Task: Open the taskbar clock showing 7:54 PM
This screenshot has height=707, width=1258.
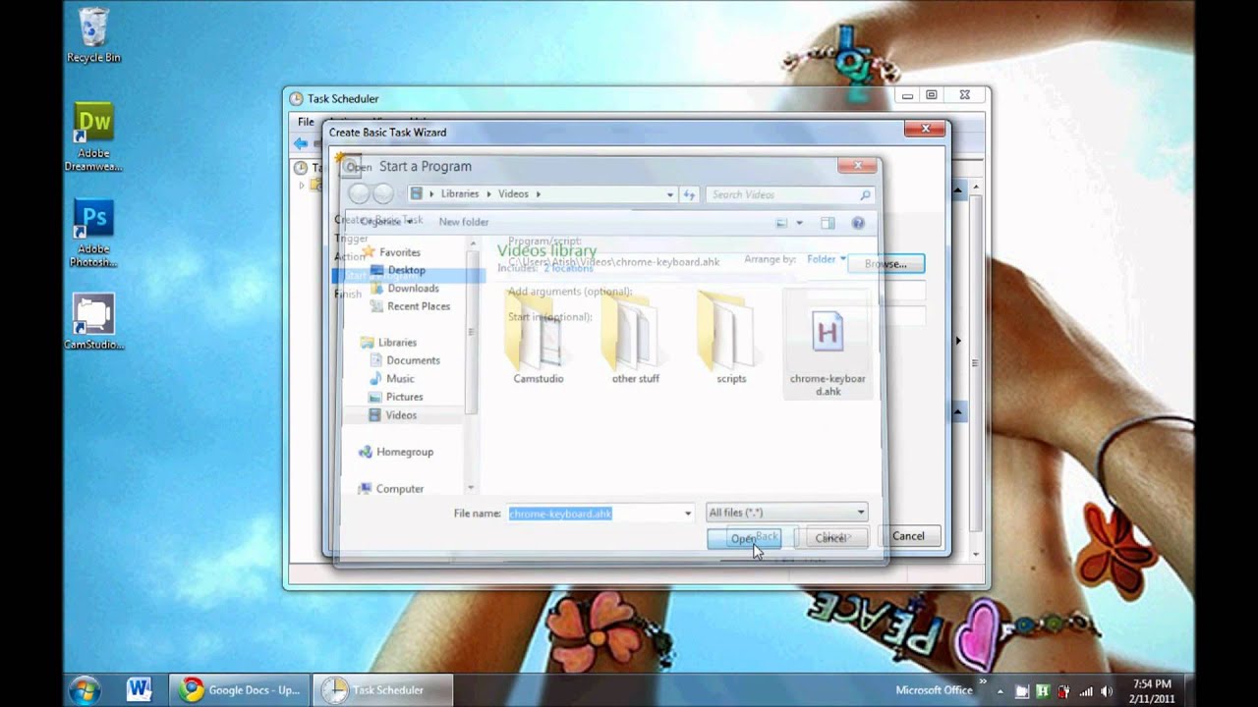Action: pyautogui.click(x=1152, y=690)
